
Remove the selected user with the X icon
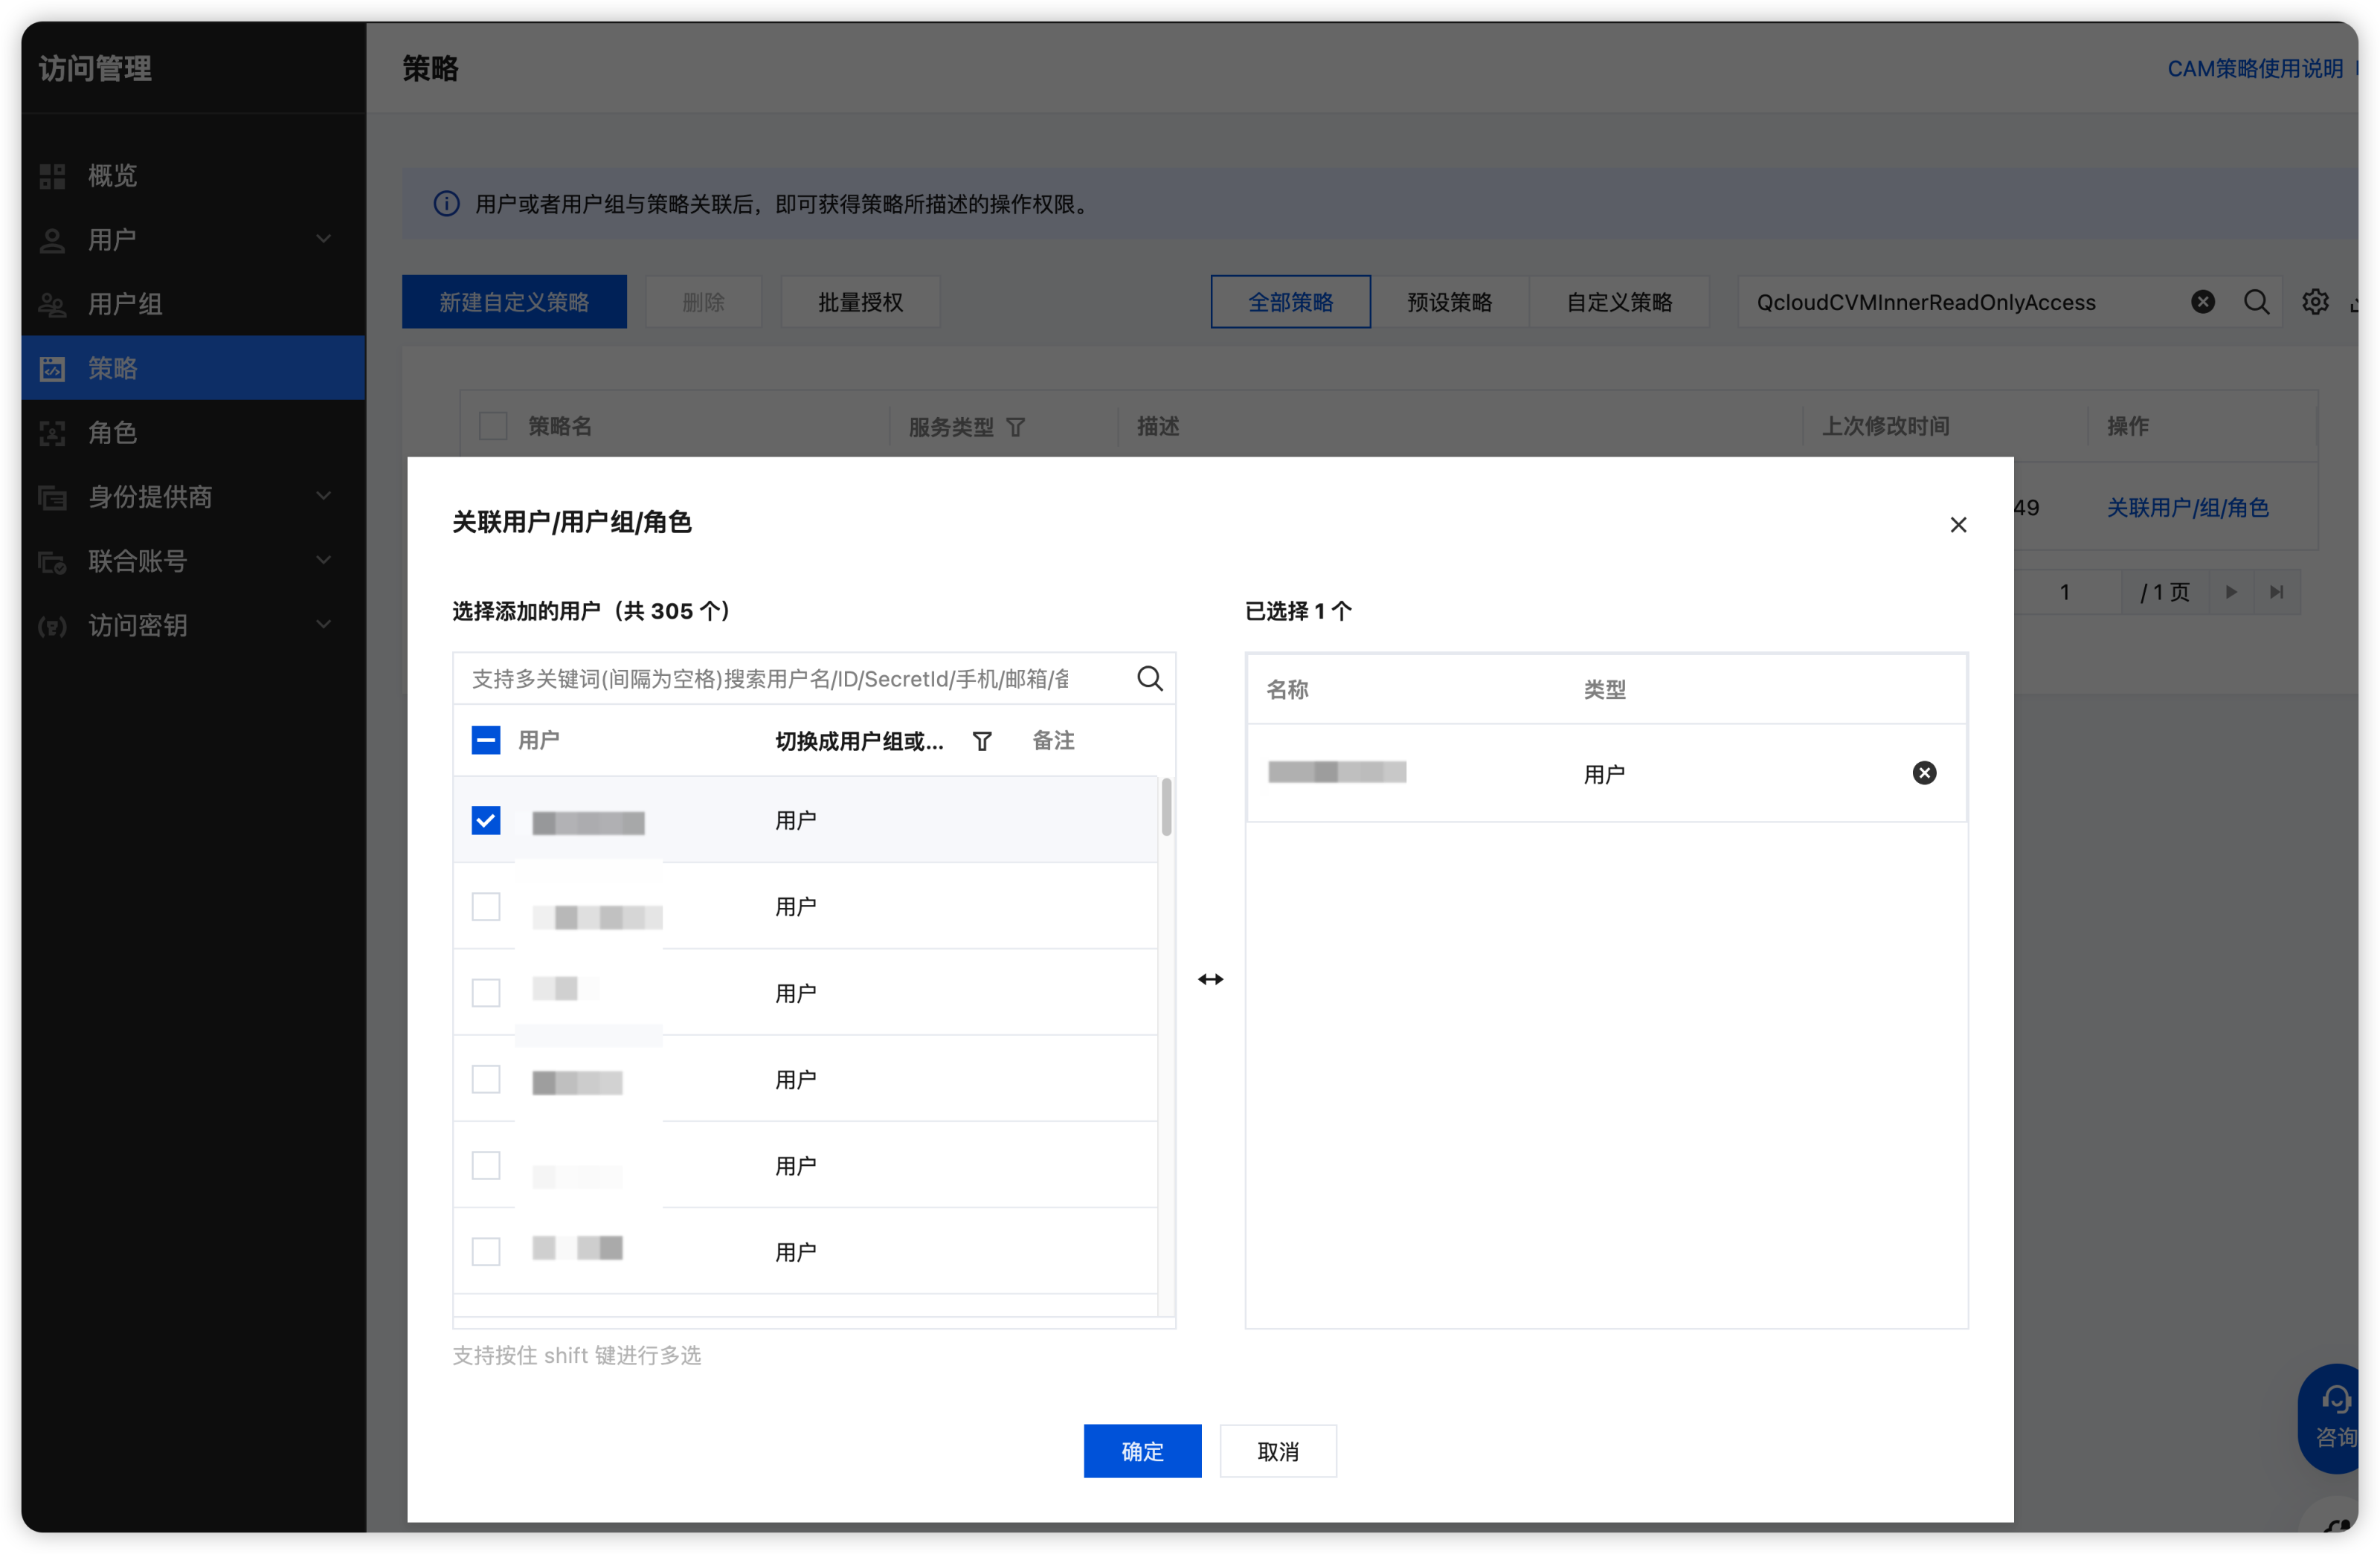[x=1923, y=773]
